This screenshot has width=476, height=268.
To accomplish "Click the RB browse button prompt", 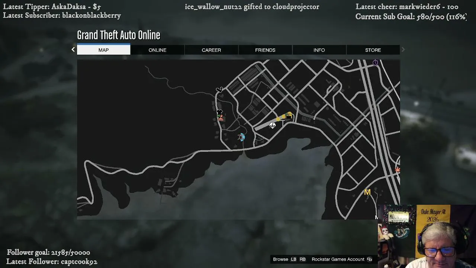I will (x=303, y=259).
